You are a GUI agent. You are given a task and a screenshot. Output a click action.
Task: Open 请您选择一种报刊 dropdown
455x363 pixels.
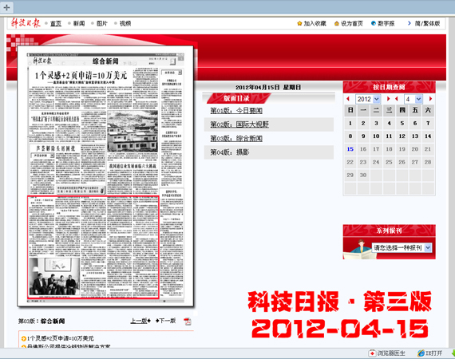(402, 247)
